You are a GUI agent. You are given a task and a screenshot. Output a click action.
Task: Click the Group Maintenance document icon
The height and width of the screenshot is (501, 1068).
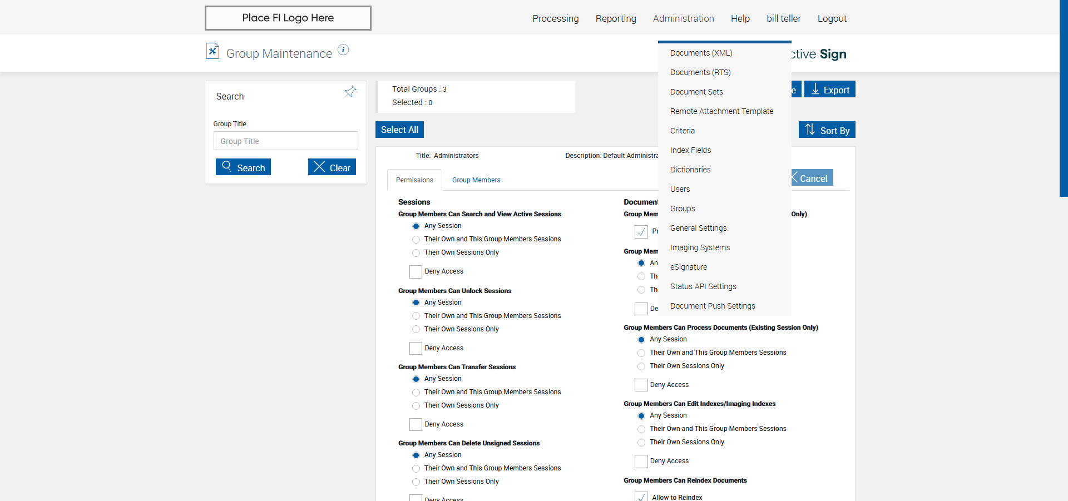212,51
